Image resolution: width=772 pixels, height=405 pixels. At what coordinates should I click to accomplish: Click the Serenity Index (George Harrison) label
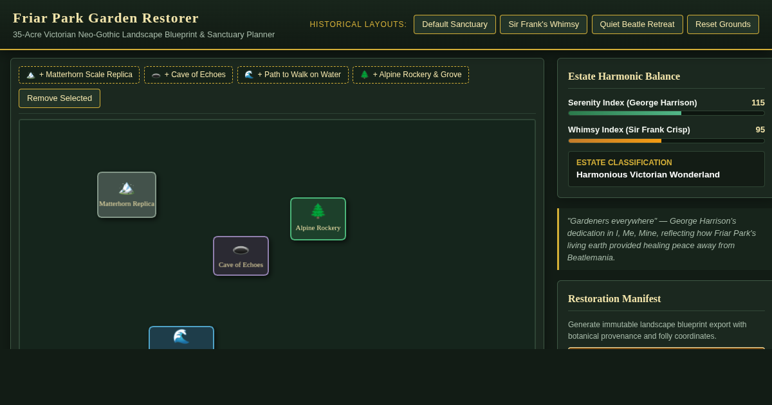632,103
